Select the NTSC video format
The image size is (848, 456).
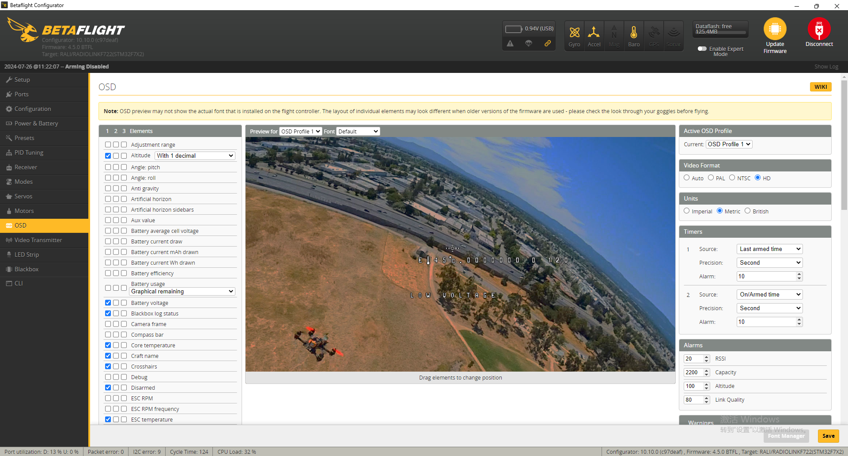click(x=732, y=178)
